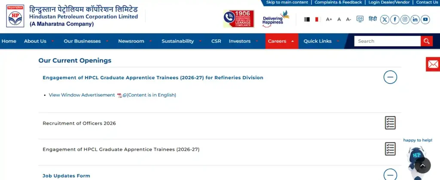Click into the Search input field
The image size is (440, 180).
(x=387, y=41)
